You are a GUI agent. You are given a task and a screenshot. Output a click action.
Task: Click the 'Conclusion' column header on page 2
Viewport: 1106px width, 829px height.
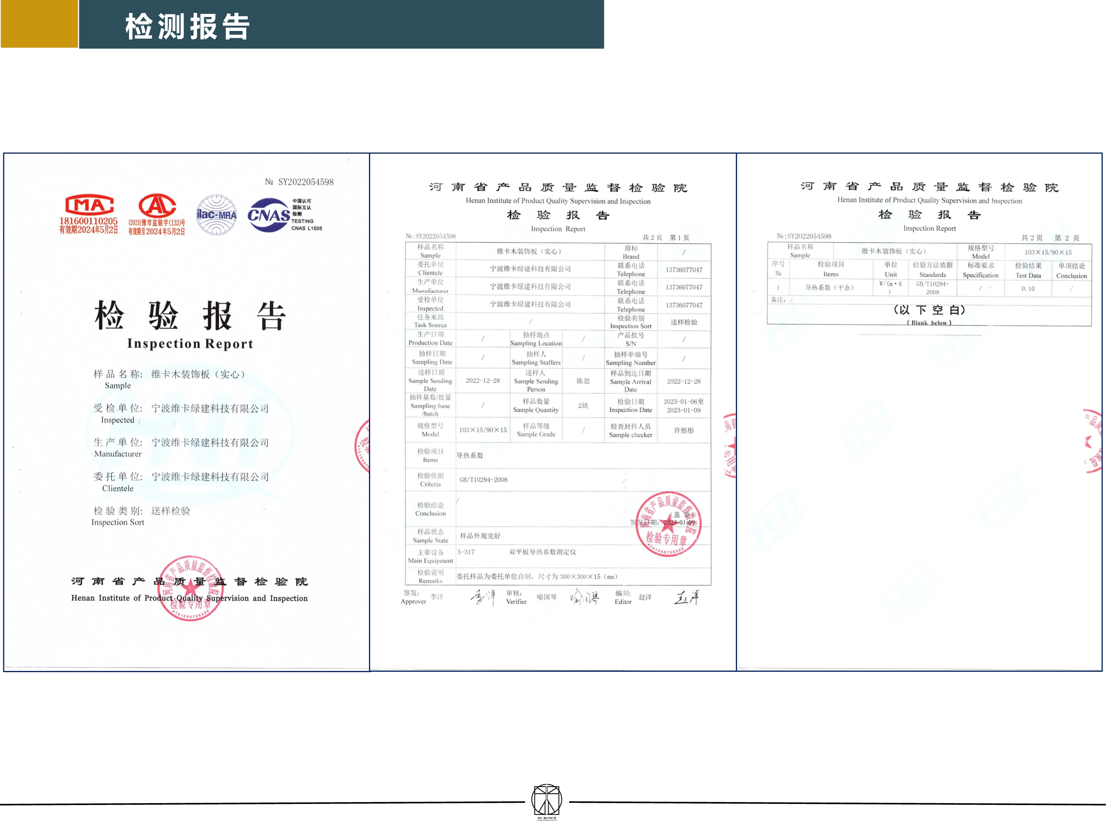[x=1071, y=270]
